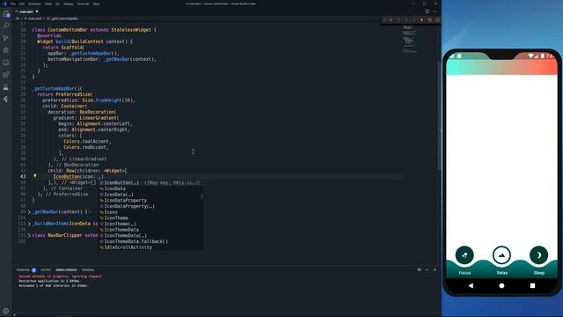Open the Remote Explorer view

click(6, 63)
